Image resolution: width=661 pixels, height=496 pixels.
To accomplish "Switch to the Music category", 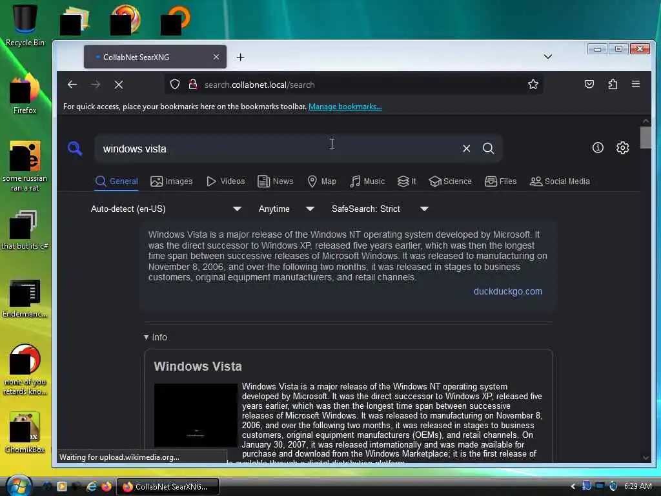I will [367, 181].
